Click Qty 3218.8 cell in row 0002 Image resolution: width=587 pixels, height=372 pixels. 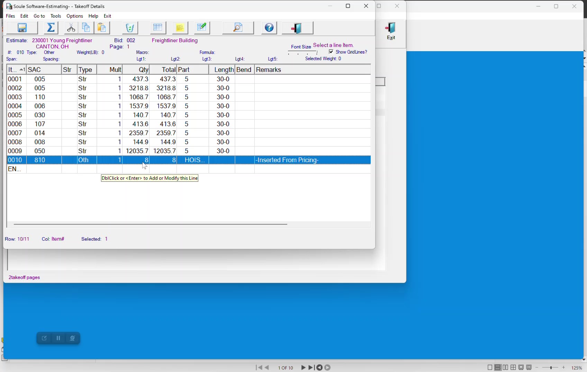(136, 88)
